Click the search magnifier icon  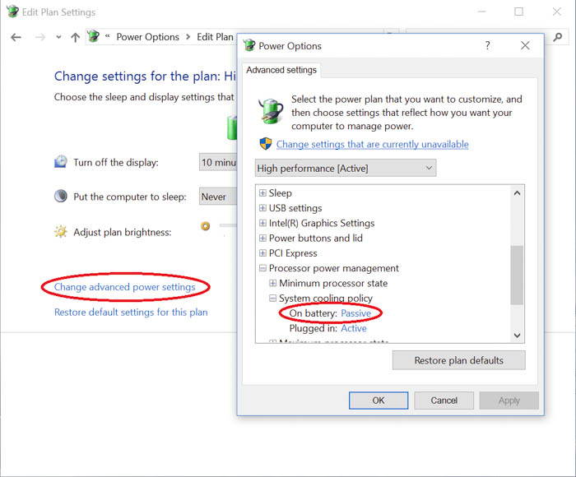[558, 37]
